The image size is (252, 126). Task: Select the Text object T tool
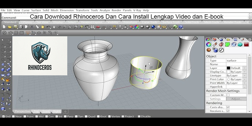3,99
